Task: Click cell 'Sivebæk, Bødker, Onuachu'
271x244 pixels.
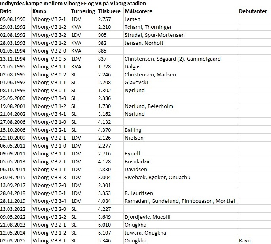Action: [x=157, y=177]
